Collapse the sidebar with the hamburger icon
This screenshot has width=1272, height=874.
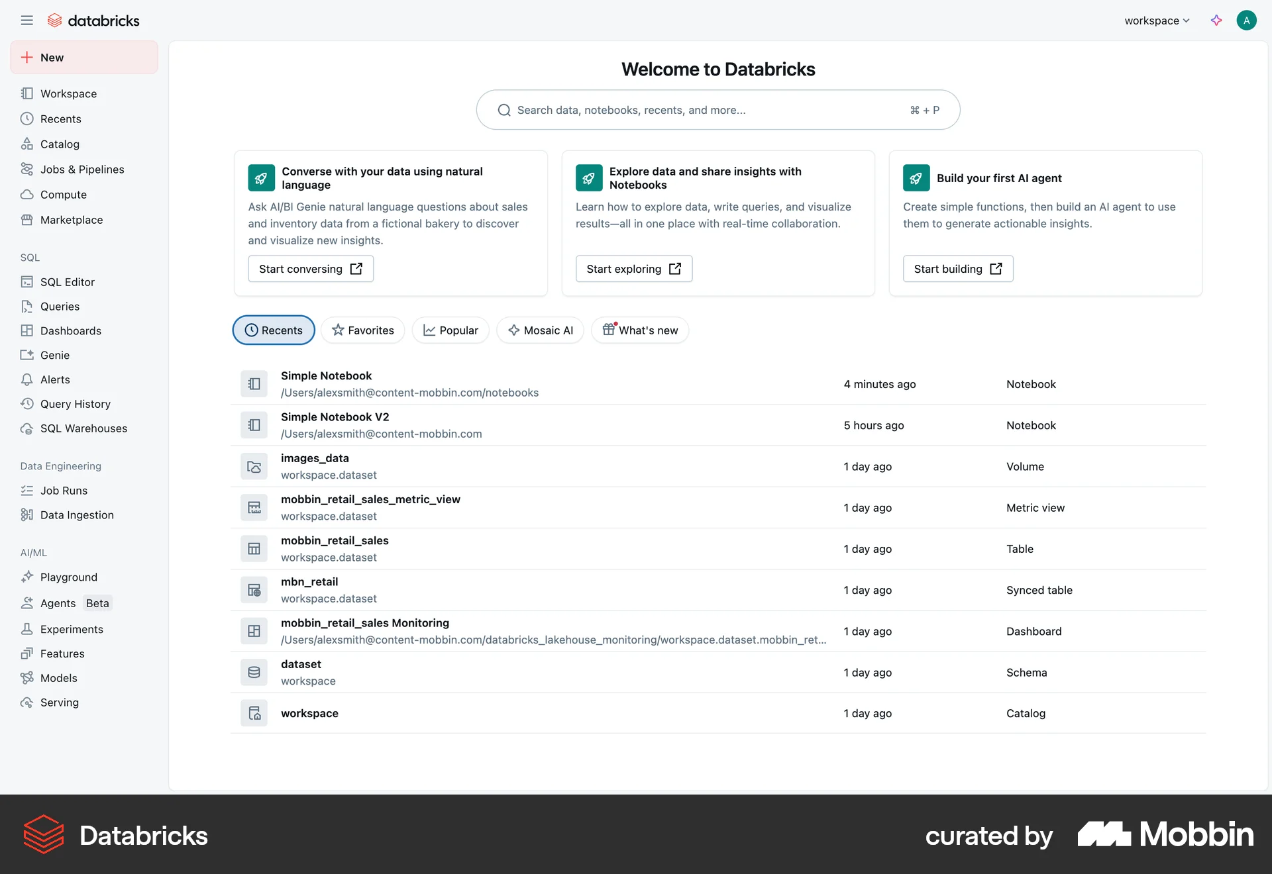[x=27, y=20]
